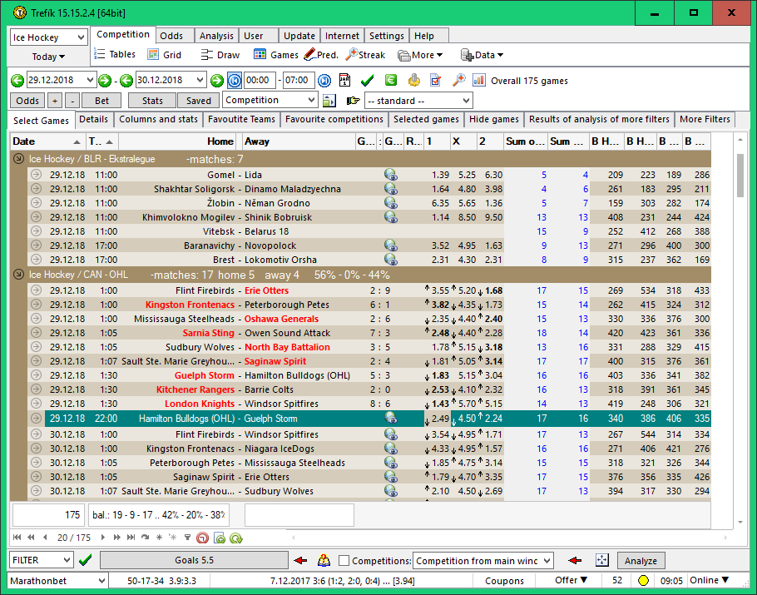Click the start time 00:00 field
757x595 pixels.
point(260,81)
